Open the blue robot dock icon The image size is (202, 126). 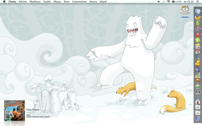[x=198, y=69]
